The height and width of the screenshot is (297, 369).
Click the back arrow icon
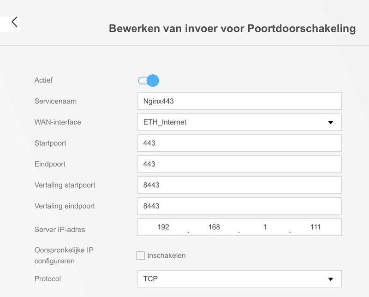(14, 22)
